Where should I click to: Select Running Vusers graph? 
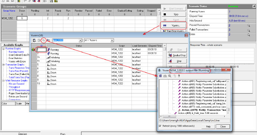click(x=16, y=52)
